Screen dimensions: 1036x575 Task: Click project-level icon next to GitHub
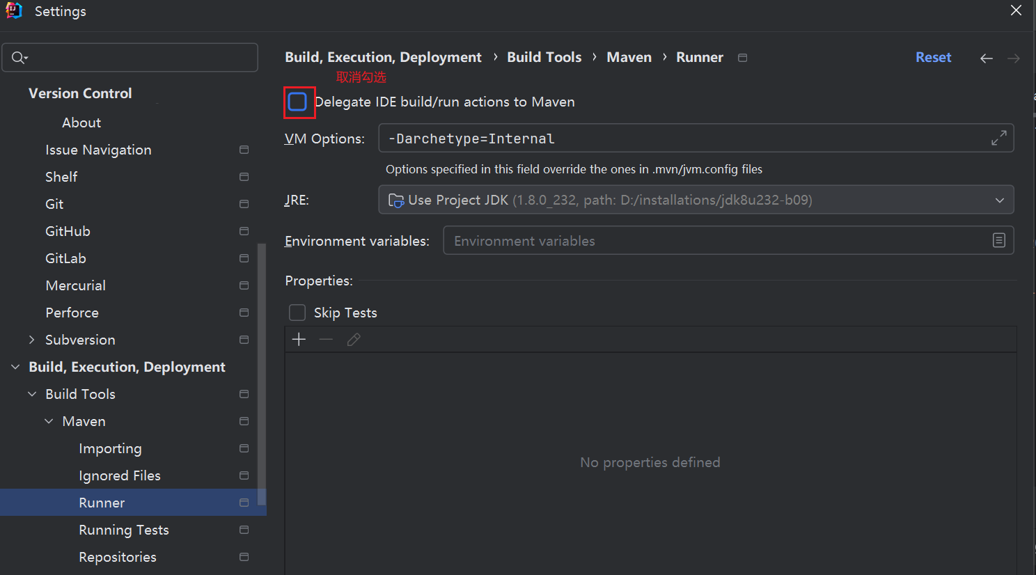point(244,231)
